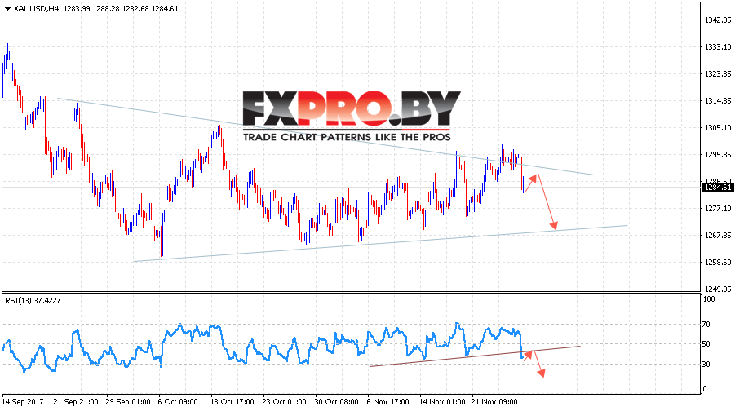This screenshot has height=411, width=735.
Task: Click the 1314.35 price scale value
Action: click(x=718, y=101)
